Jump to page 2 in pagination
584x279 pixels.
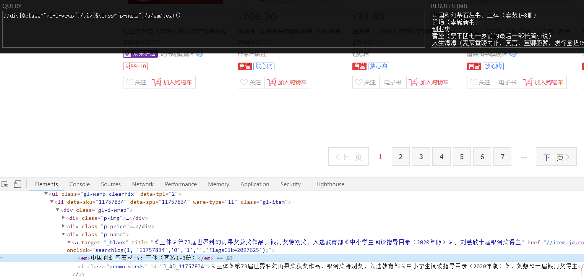coord(401,156)
